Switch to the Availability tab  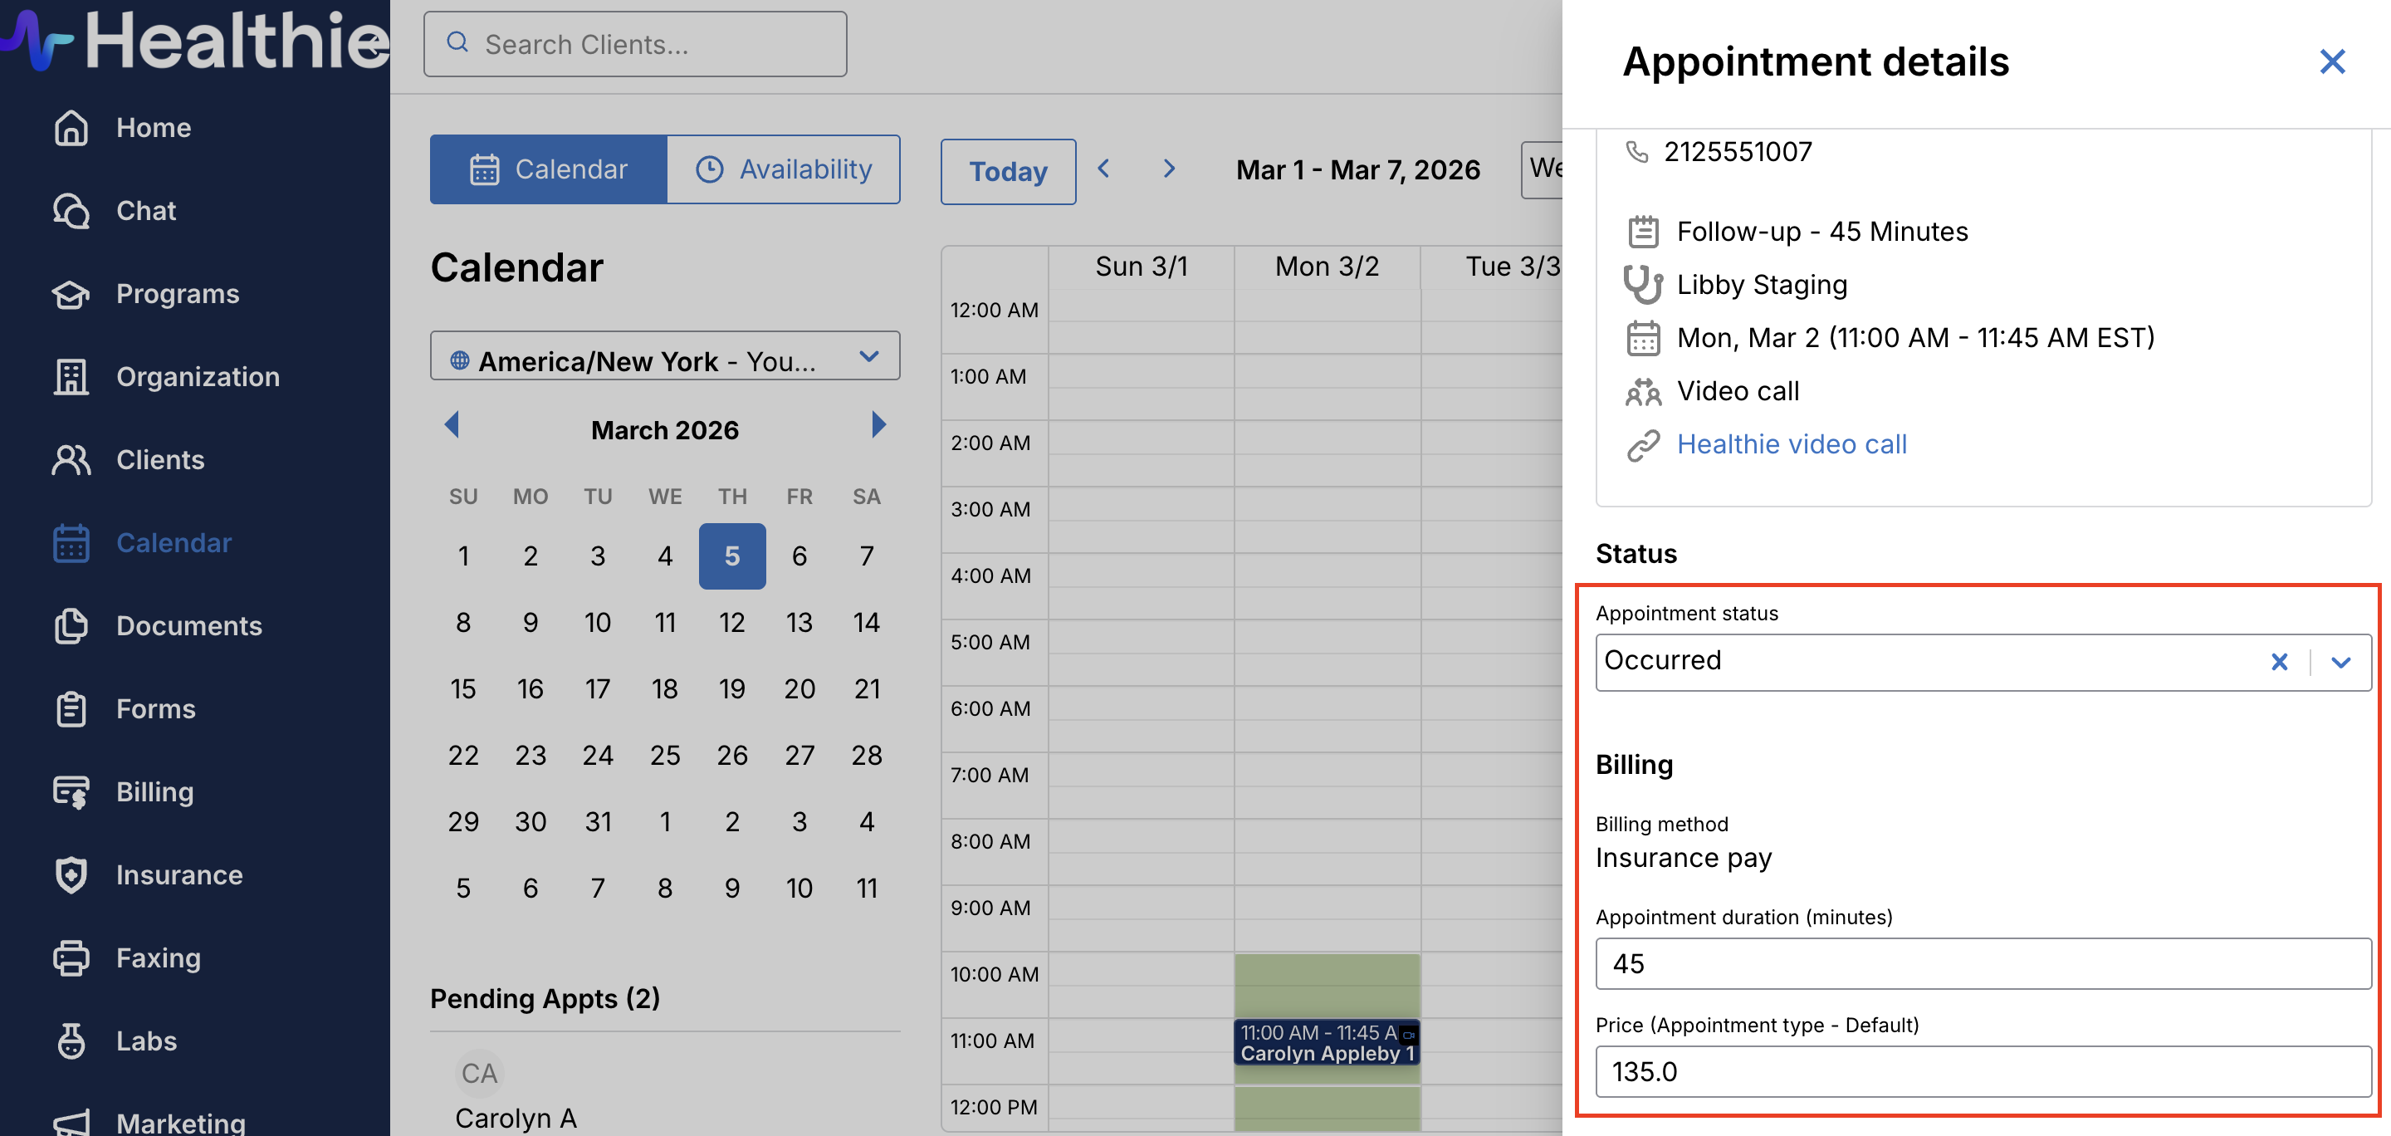[784, 170]
